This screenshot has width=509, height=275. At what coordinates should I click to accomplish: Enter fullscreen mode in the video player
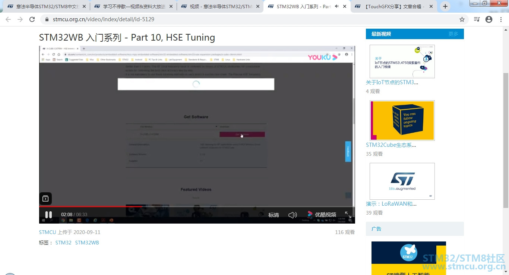click(348, 215)
